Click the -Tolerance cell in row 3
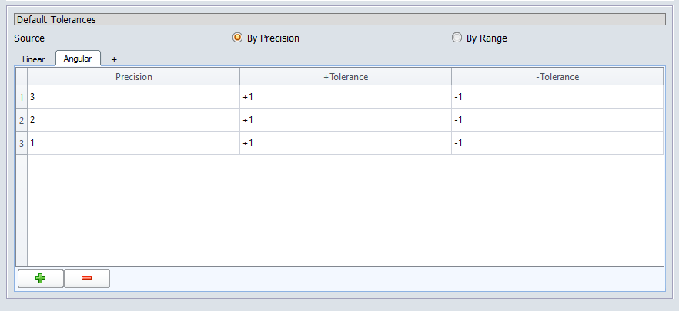The height and width of the screenshot is (311, 679). [x=557, y=143]
